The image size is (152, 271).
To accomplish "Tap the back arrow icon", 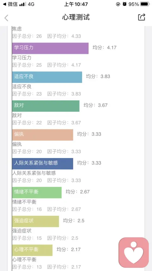I will coord(6,18).
